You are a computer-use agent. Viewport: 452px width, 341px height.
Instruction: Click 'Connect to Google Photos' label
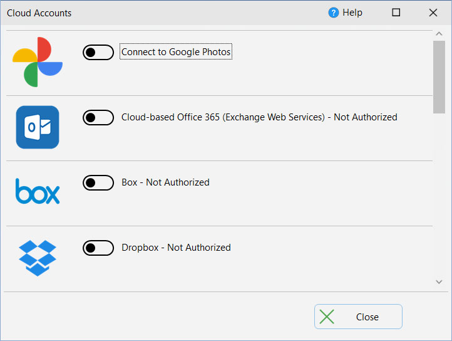[x=176, y=51]
